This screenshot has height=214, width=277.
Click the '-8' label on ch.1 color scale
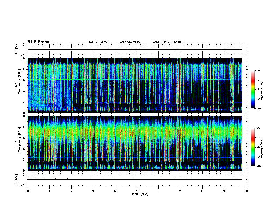coord(258,90)
